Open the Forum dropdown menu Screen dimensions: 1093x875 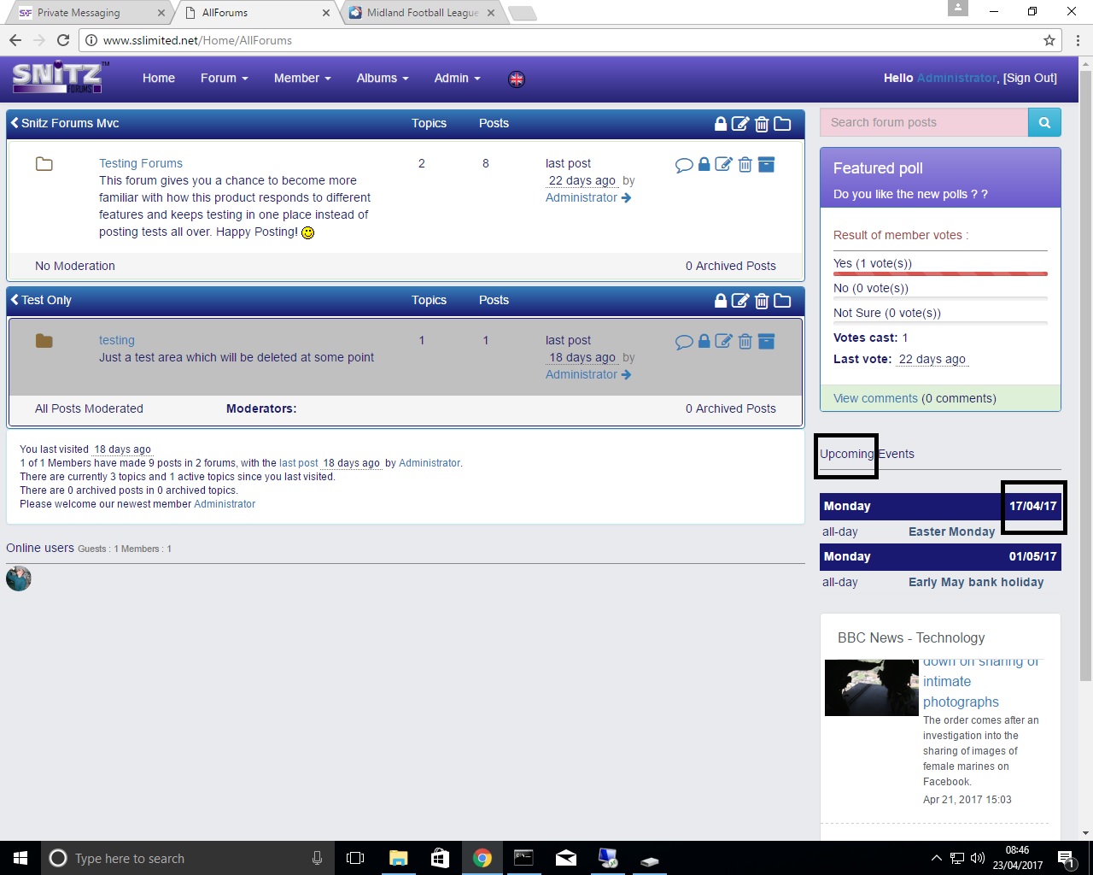coord(224,78)
